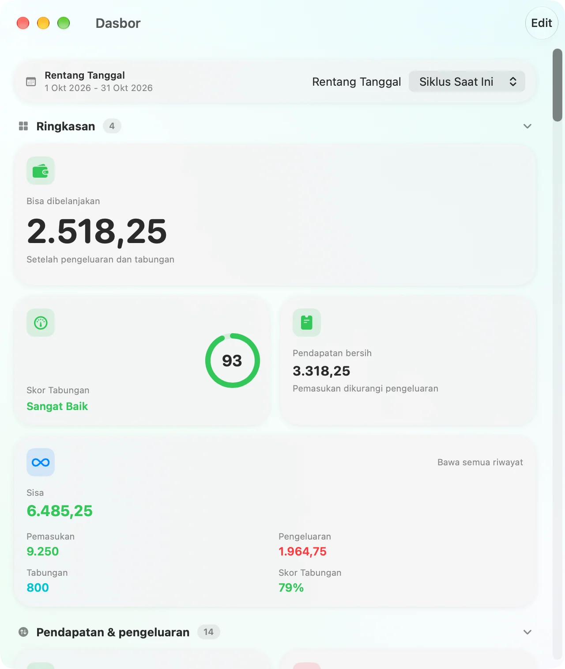
Task: Click the Pendapatan & pengeluaran section heading
Action: pos(113,632)
